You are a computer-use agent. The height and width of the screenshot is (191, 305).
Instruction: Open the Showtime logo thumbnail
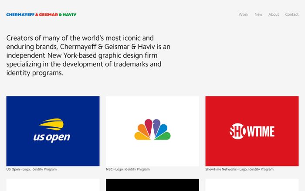252,131
